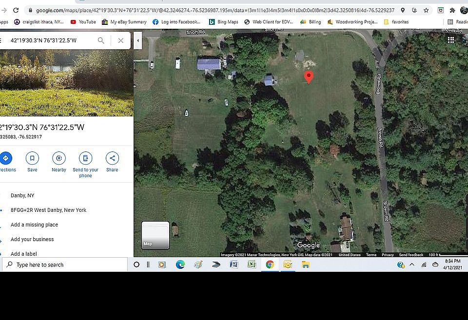The height and width of the screenshot is (320, 468).
Task: Open the YouTube bookmark
Action: 83,22
